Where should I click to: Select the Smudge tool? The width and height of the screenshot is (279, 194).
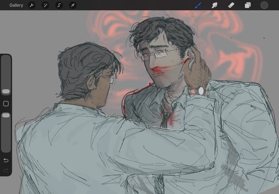[x=215, y=5]
